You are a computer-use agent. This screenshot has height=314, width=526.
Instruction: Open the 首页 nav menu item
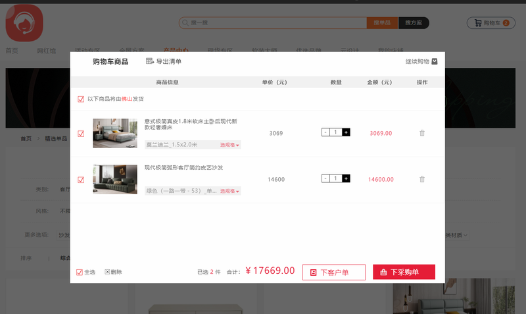pyautogui.click(x=12, y=51)
